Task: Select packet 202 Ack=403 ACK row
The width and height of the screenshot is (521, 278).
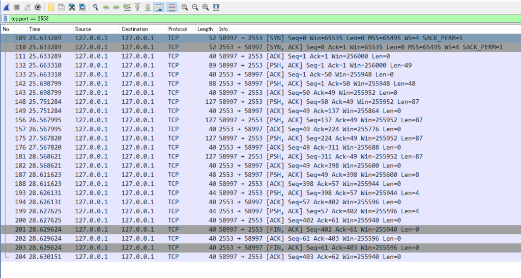Action: tap(260, 238)
